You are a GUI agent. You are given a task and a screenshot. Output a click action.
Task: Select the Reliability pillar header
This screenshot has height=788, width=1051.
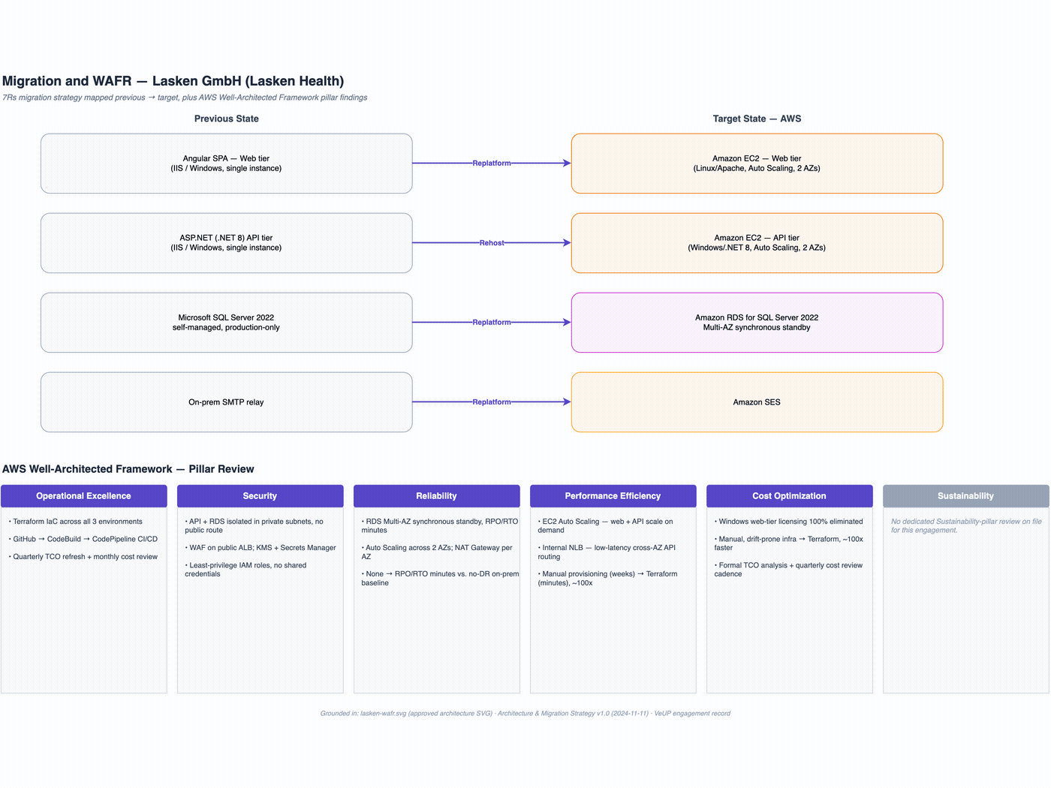pyautogui.click(x=437, y=496)
